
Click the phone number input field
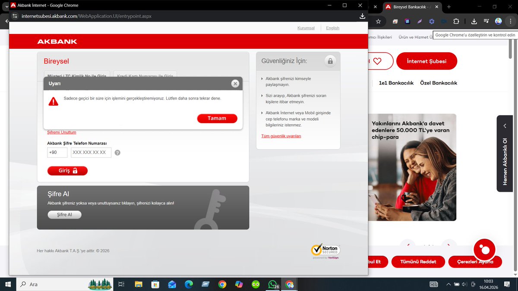pyautogui.click(x=91, y=153)
